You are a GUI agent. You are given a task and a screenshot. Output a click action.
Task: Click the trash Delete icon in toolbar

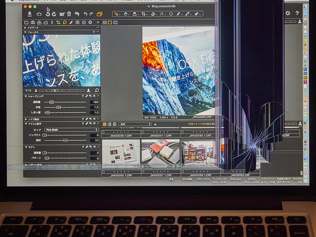click(69, 14)
